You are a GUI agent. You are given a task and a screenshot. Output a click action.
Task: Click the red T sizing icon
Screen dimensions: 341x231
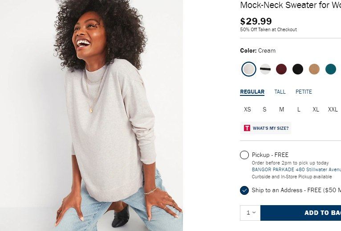[247, 128]
